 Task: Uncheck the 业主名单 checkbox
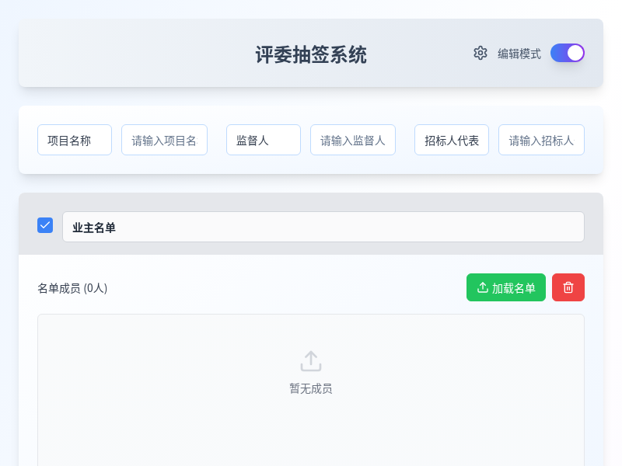(45, 225)
